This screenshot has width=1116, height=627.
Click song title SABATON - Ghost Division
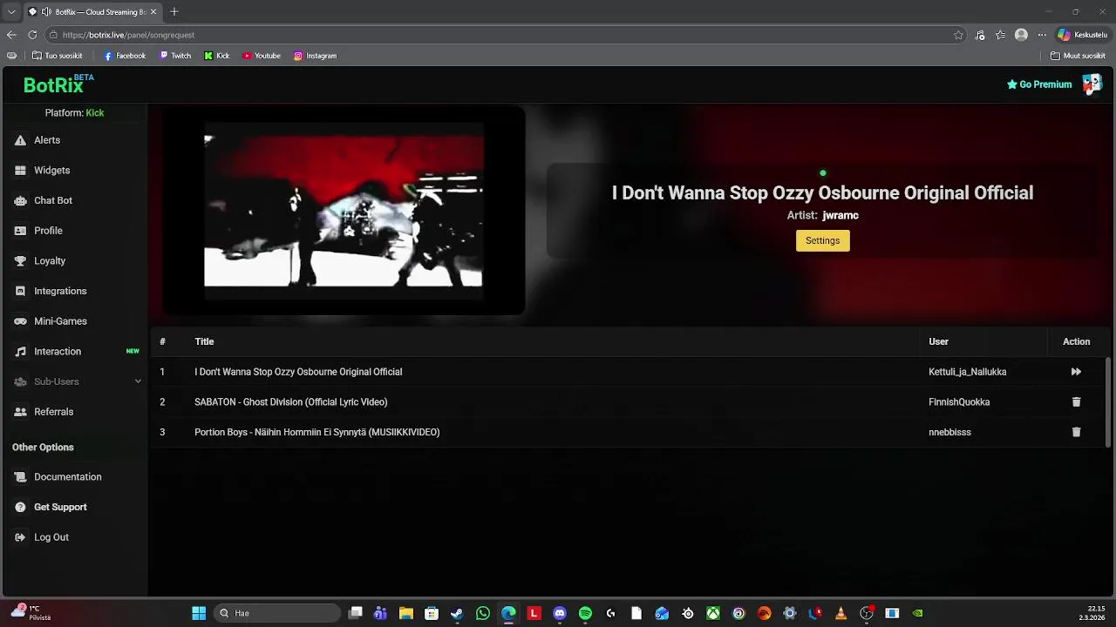[x=291, y=402]
